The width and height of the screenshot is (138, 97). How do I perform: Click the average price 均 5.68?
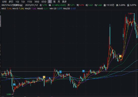(98, 5)
